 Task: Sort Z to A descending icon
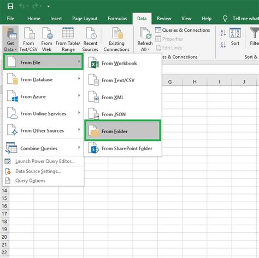pos(223,44)
